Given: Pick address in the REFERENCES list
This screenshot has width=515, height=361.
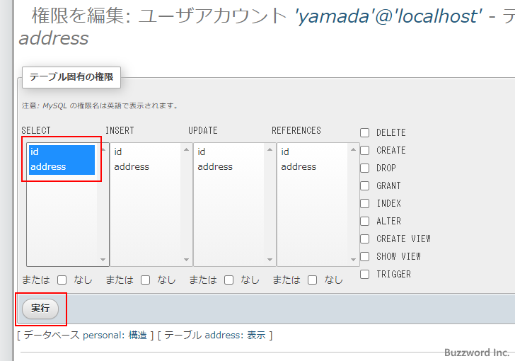Looking at the screenshot, I should 299,167.
